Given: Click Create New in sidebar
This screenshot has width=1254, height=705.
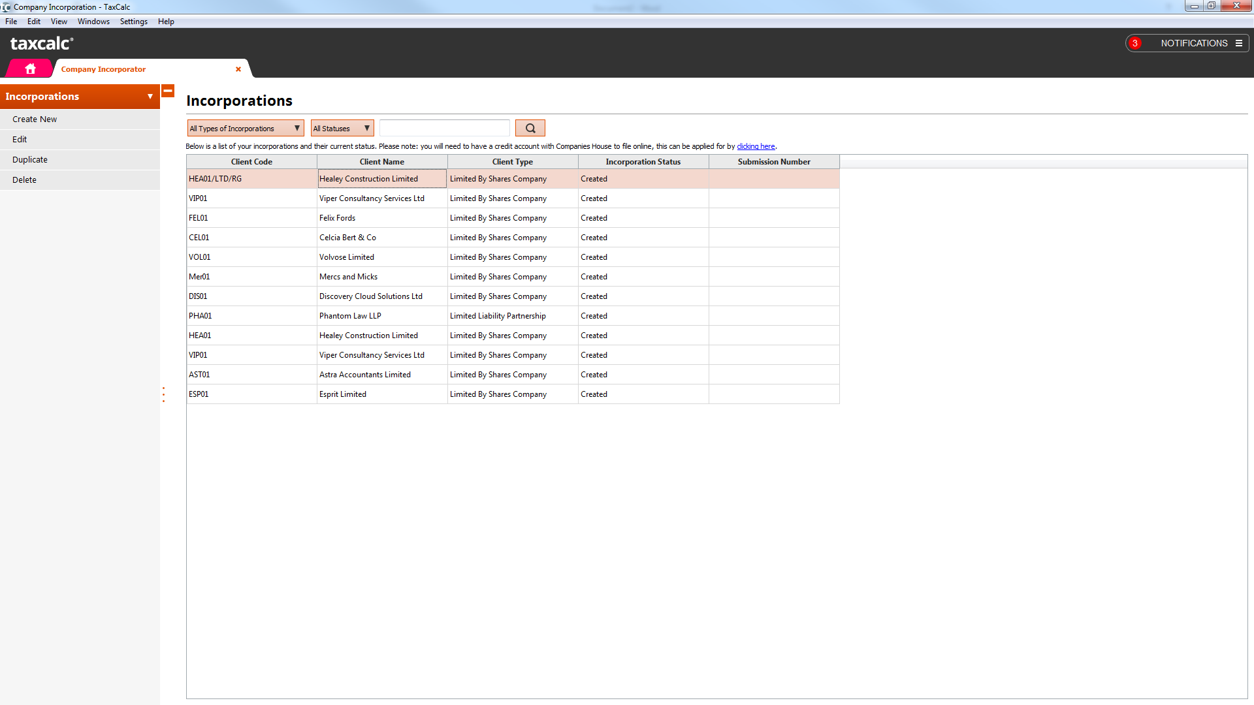Looking at the screenshot, I should pyautogui.click(x=35, y=119).
